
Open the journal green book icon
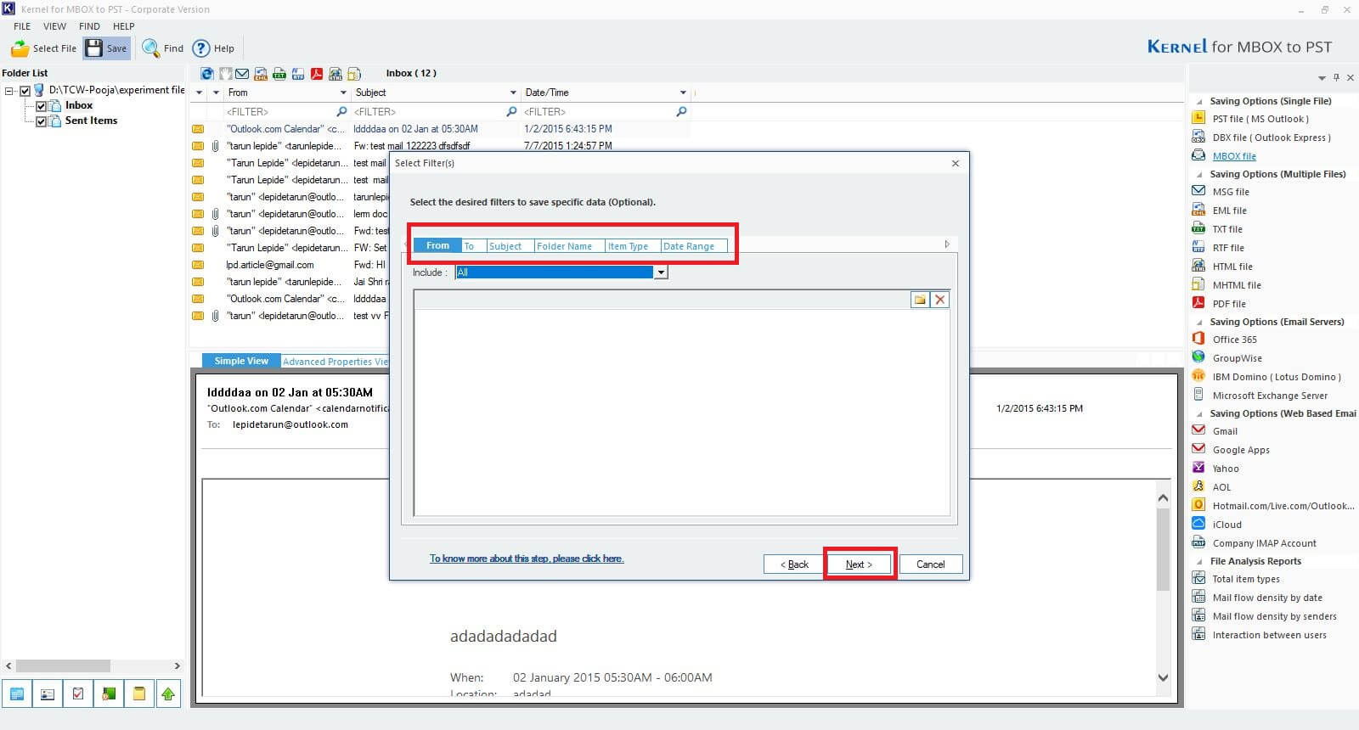pyautogui.click(x=109, y=693)
